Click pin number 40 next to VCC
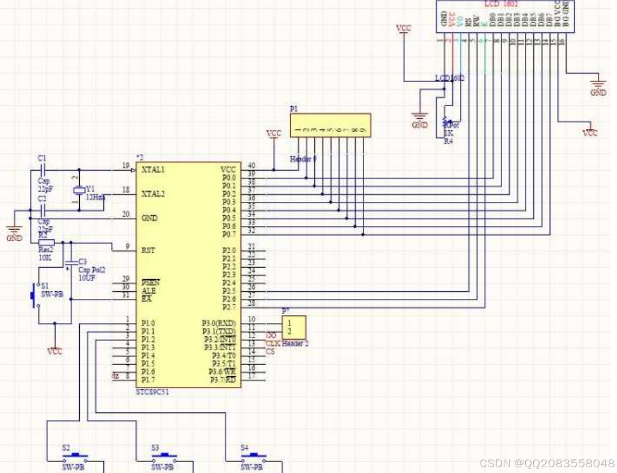Viewport: 617px width, 473px height. [x=251, y=166]
